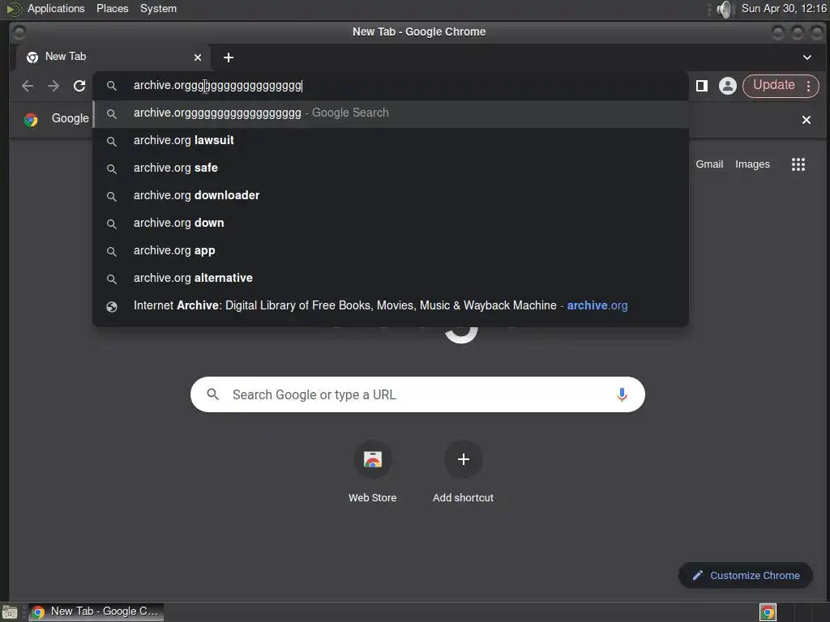
Task: Click the Update button
Action: coord(773,85)
